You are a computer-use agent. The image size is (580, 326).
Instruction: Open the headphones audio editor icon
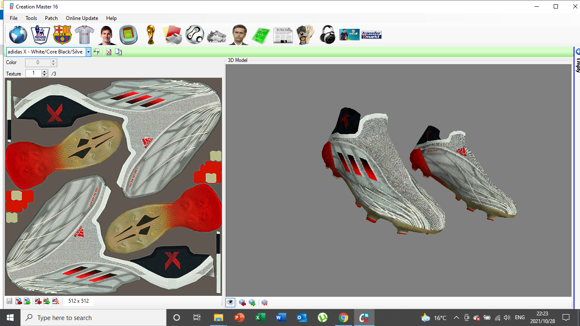point(327,35)
